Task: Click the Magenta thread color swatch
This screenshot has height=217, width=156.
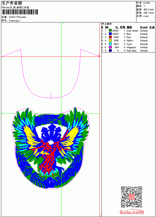Action: click(110, 47)
